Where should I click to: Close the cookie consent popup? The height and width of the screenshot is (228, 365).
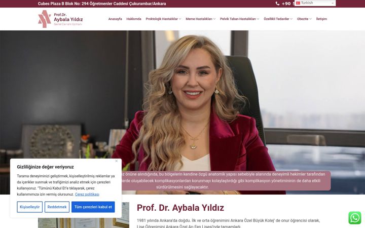click(x=117, y=161)
